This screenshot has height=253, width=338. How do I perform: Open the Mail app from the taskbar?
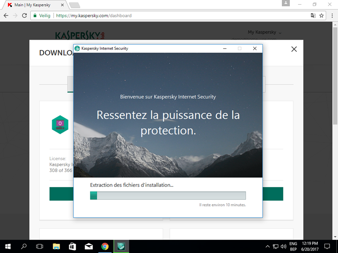89,246
